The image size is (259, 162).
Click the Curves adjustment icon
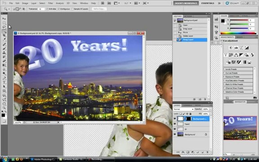pyautogui.click(x=241, y=48)
